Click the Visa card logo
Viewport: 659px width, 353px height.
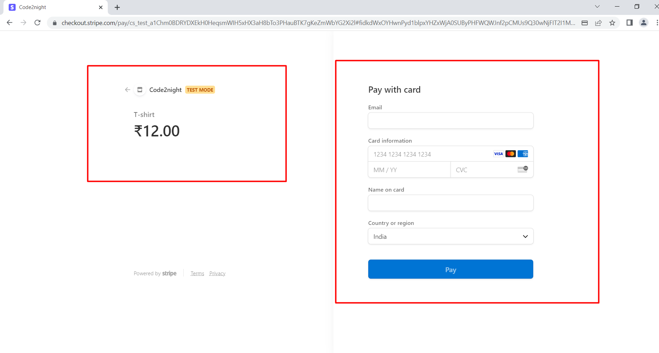[x=498, y=154]
